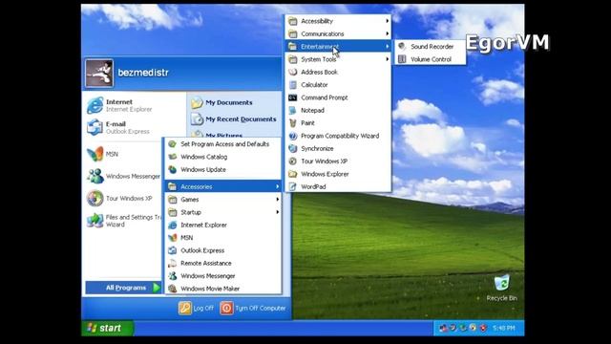Click the pinned Internet Explorer icon
Screen dimensions: 611x344
[95, 105]
